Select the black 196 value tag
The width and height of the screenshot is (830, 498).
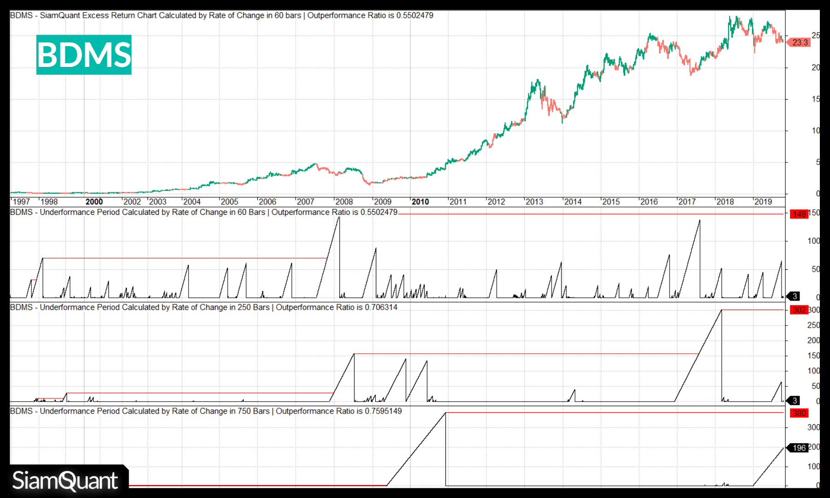tap(799, 448)
